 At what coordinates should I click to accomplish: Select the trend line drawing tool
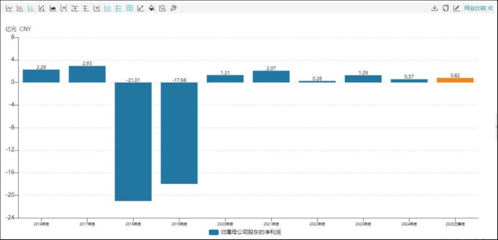click(140, 9)
